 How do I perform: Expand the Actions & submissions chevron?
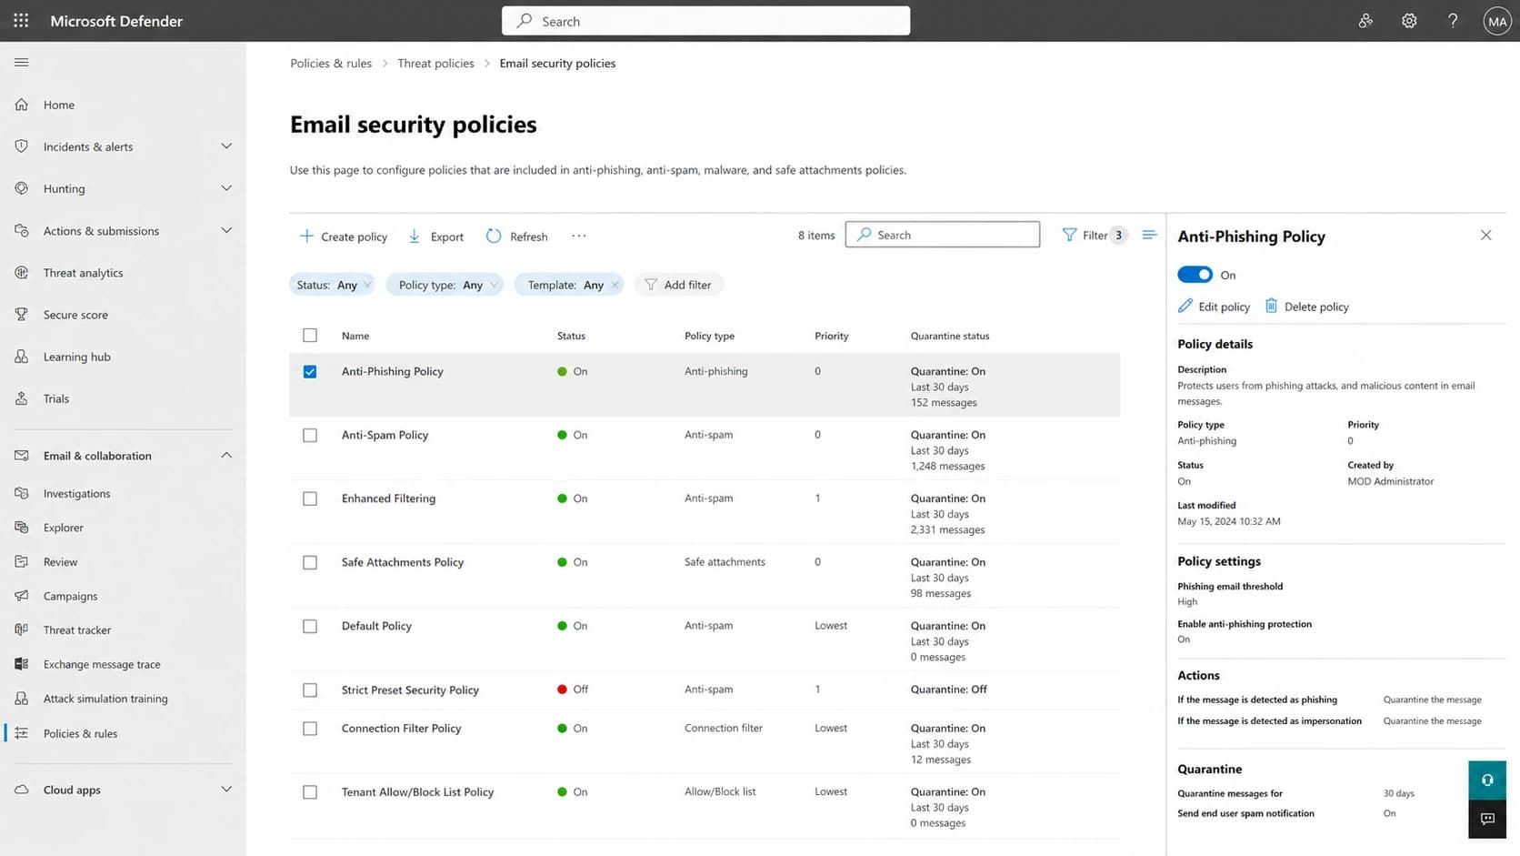point(226,230)
